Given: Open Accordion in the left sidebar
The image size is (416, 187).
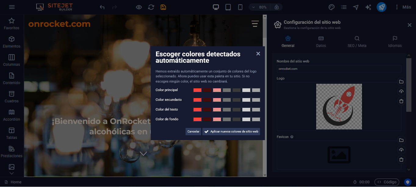Looking at the screenshot, I should click(x=12, y=115).
